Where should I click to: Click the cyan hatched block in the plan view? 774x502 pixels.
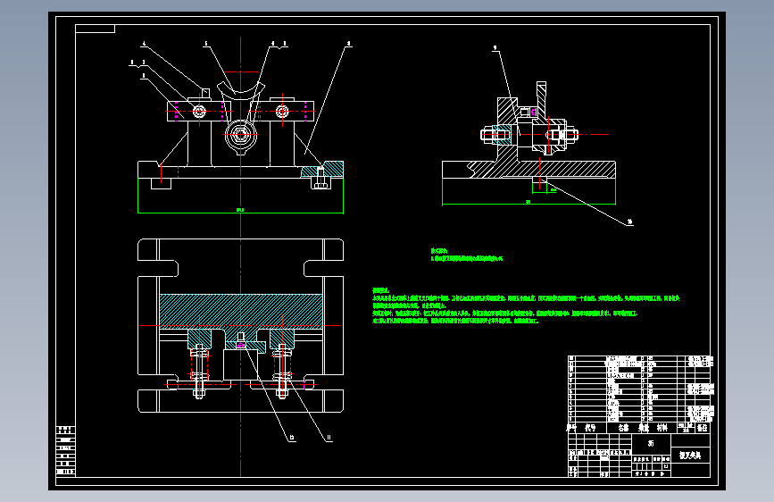click(241, 310)
